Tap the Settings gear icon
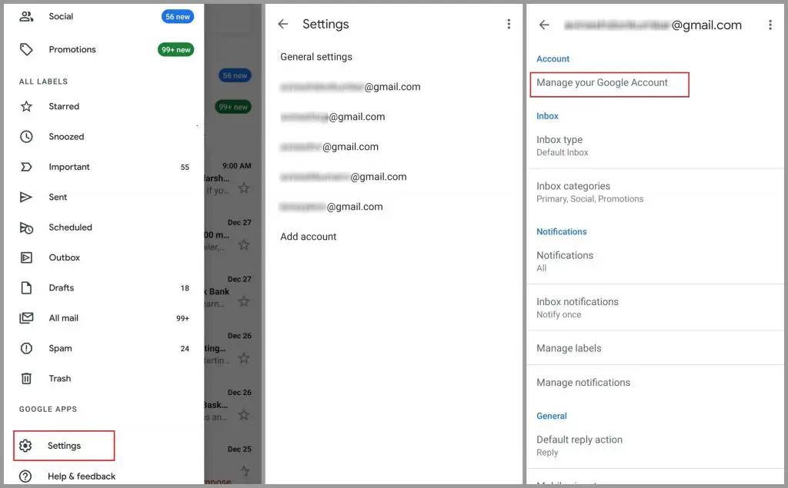Viewport: 788px width, 488px height. coord(25,446)
